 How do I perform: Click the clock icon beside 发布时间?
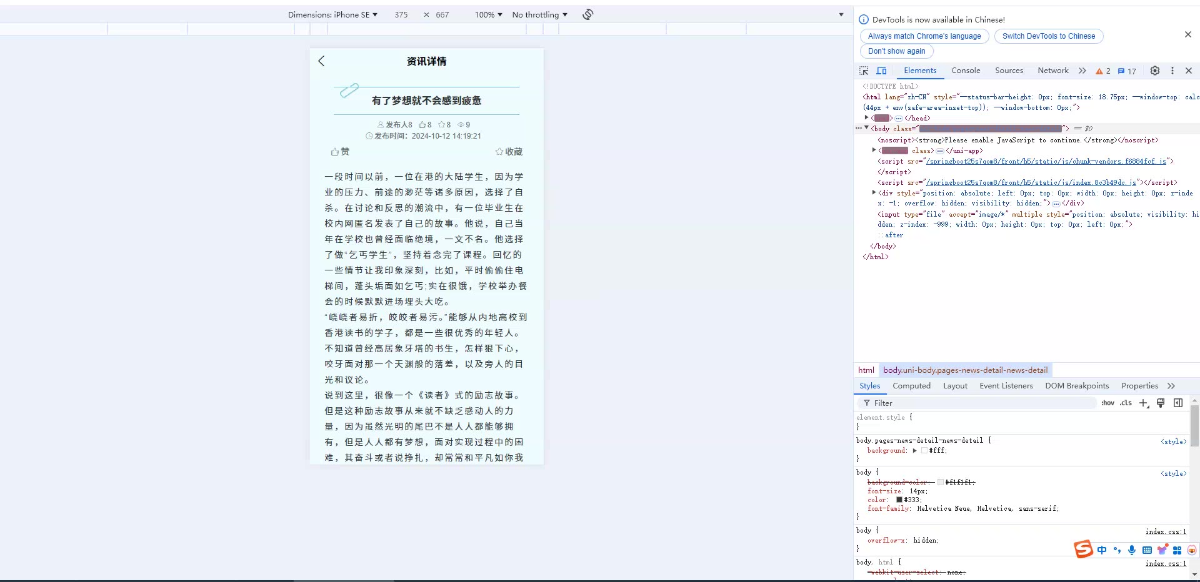pos(369,136)
